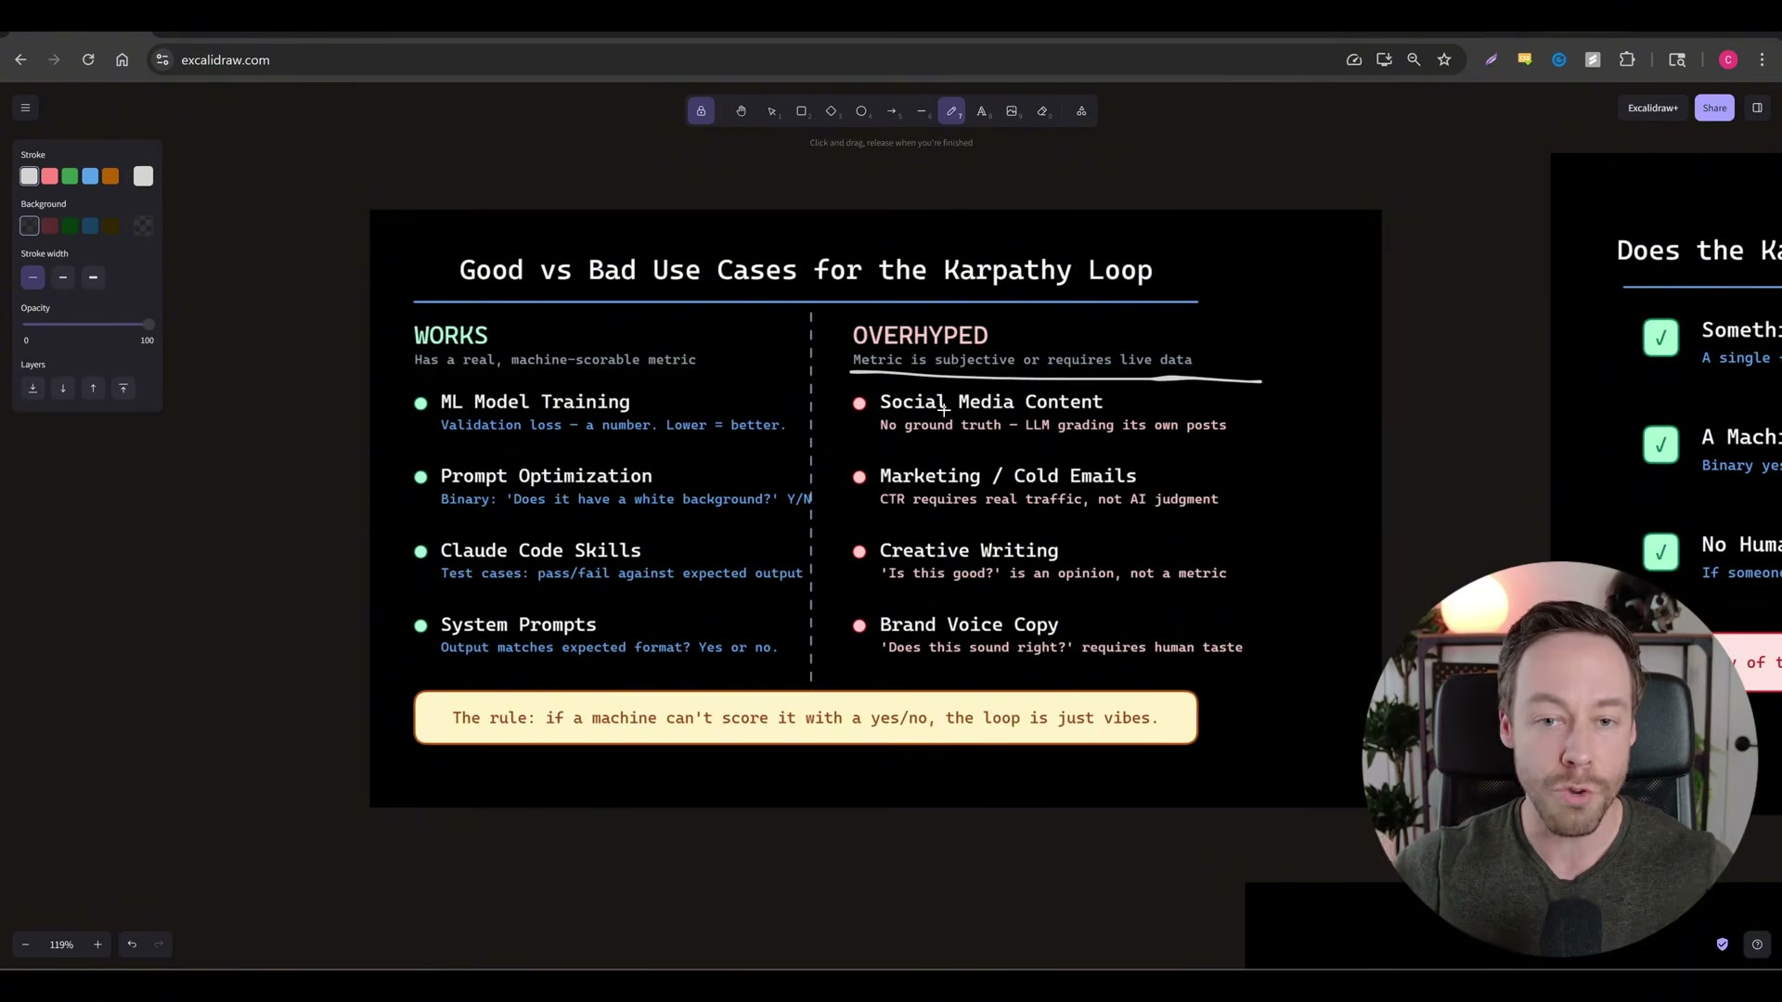The width and height of the screenshot is (1782, 1002).
Task: Set stroke width to bold
Action: pos(63,277)
